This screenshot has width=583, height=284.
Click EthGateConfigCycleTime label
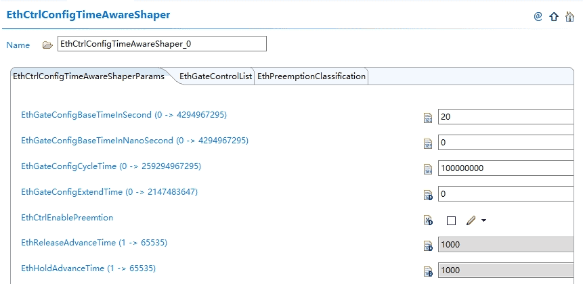click(111, 166)
